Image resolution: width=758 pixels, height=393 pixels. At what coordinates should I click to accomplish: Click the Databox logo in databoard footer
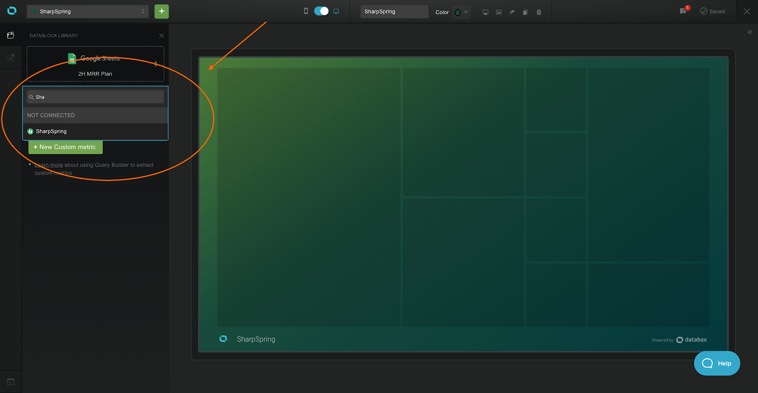[x=223, y=339]
